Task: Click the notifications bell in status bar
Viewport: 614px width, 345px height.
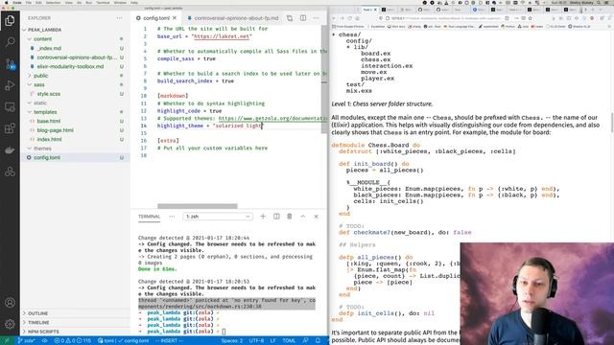Action: pyautogui.click(x=318, y=341)
